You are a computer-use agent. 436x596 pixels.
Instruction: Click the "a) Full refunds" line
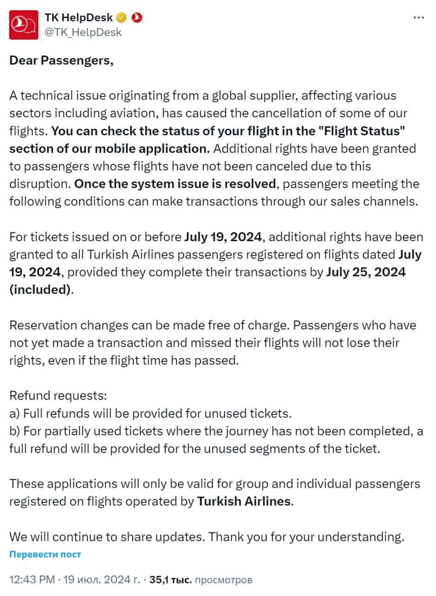pyautogui.click(x=150, y=413)
